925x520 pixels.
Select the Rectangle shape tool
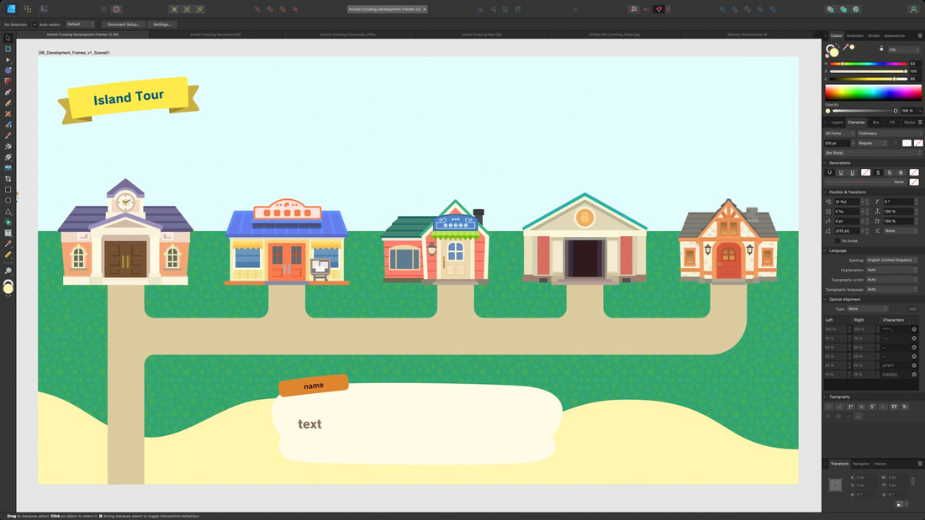click(8, 190)
